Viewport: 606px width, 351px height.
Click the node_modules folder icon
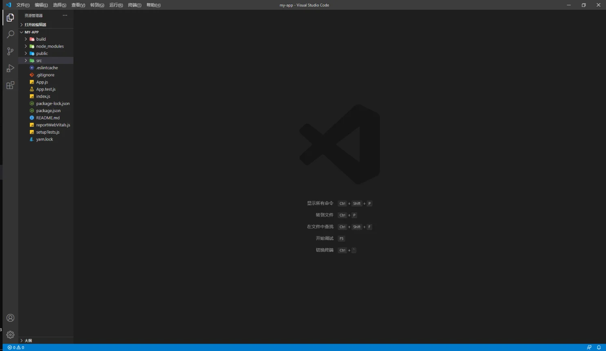coord(32,46)
